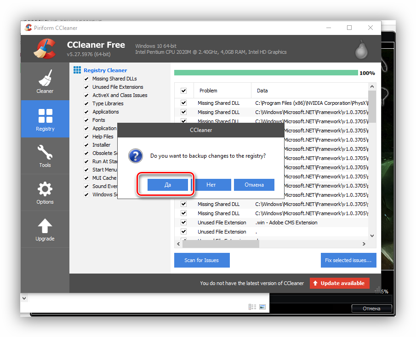416x337 pixels.
Task: Click the NVIDIA PhysX path data cell
Action: (x=312, y=103)
